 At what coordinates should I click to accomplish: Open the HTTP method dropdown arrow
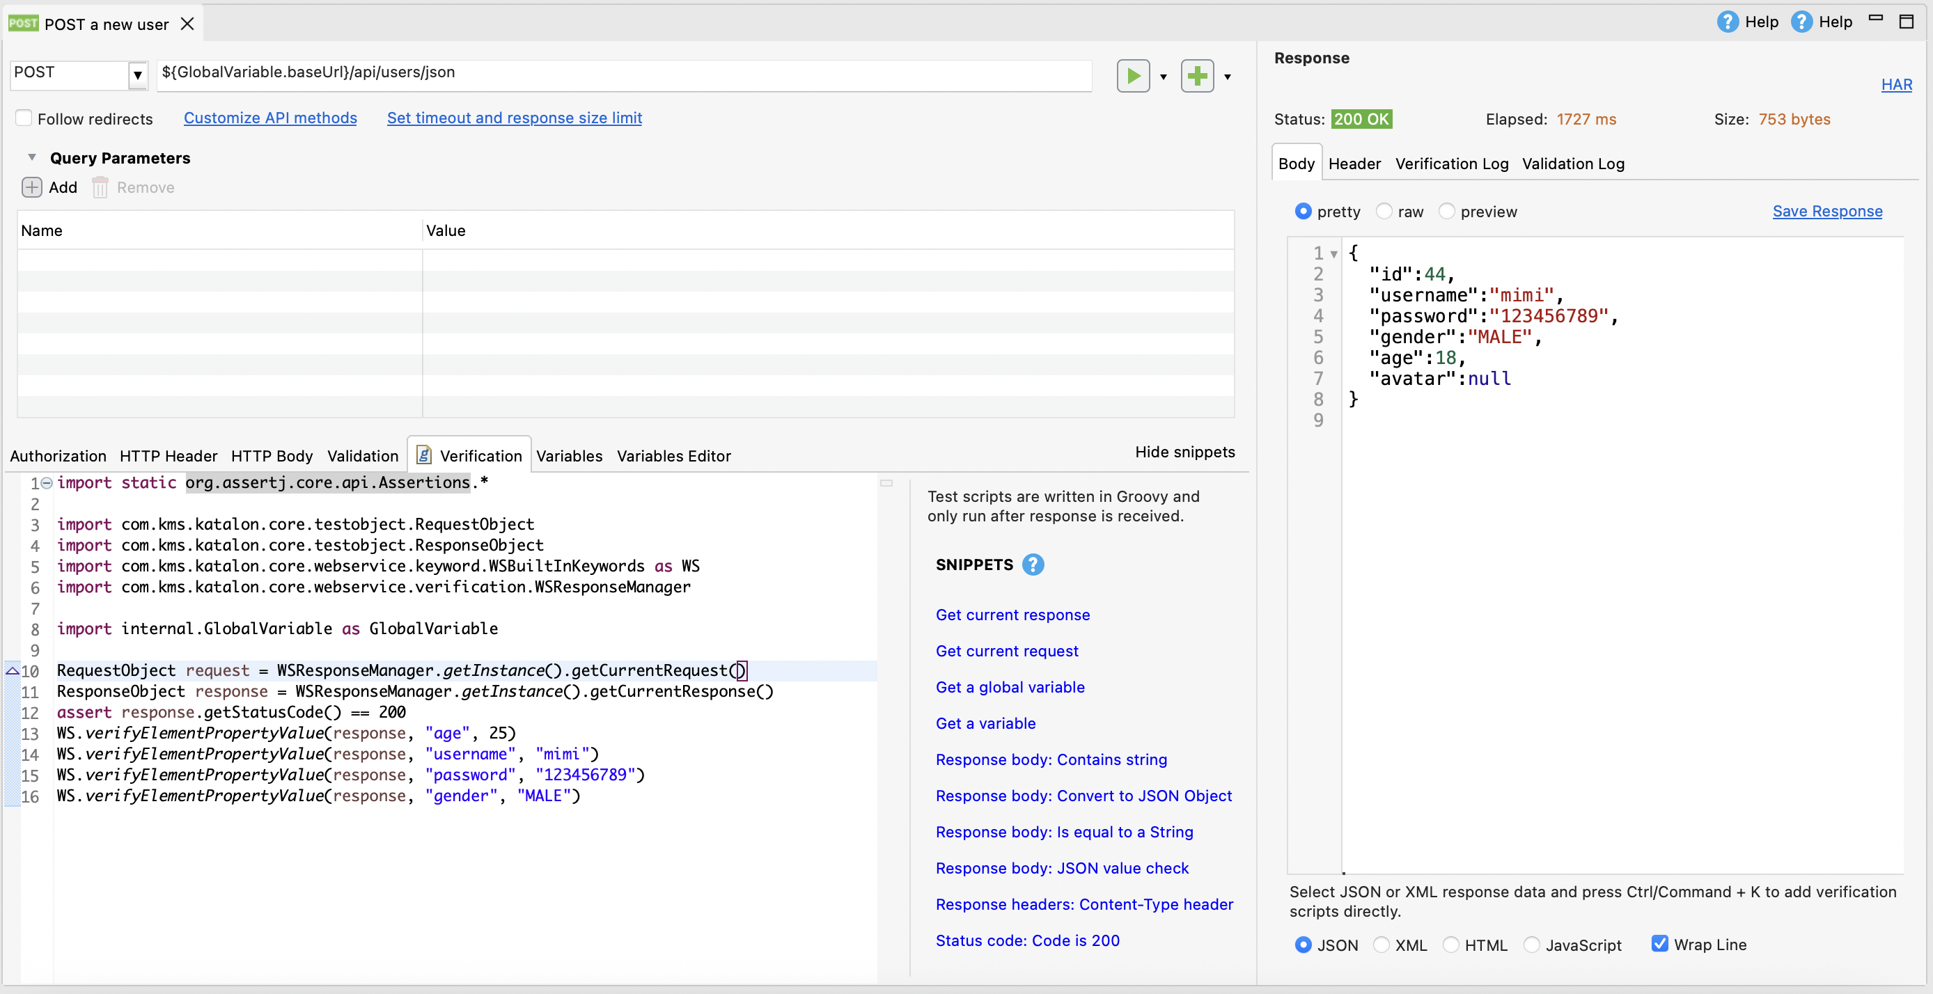[137, 75]
